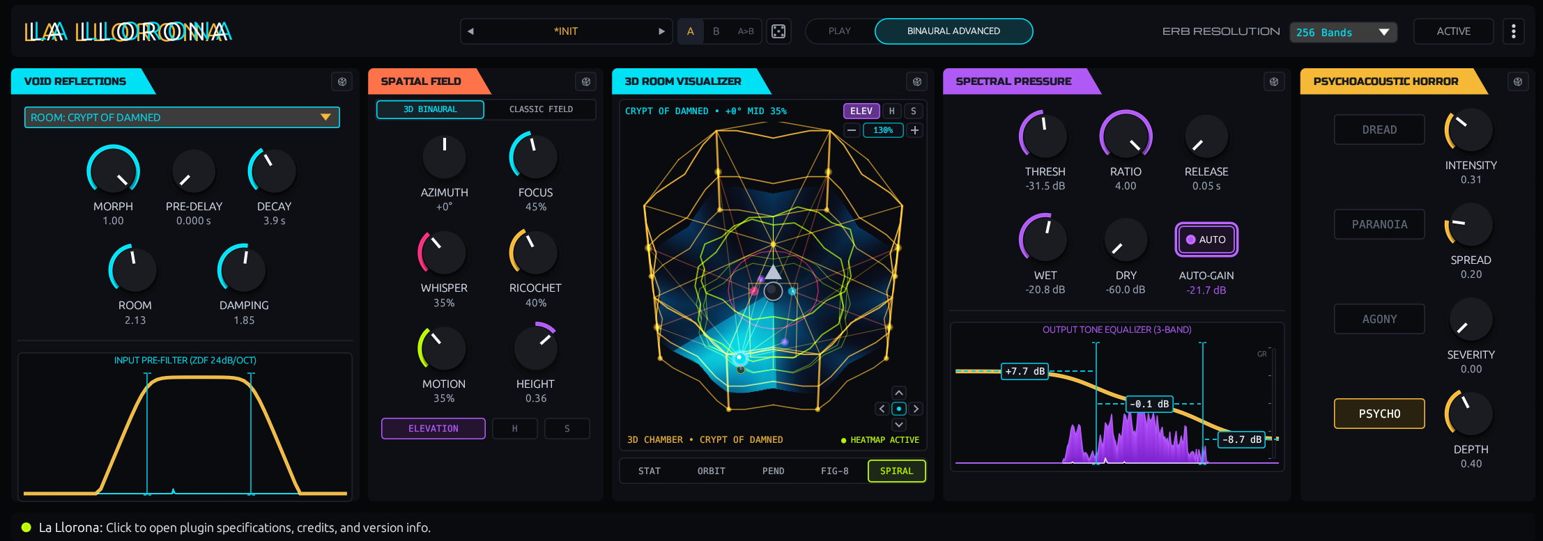The width and height of the screenshot is (1543, 541).
Task: Randomize the Void Reflections panel
Action: pos(342,81)
